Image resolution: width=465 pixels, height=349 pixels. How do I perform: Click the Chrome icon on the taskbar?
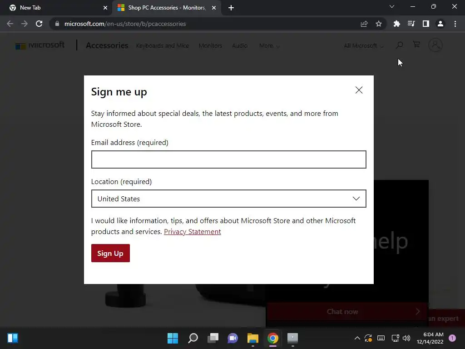pyautogui.click(x=273, y=338)
